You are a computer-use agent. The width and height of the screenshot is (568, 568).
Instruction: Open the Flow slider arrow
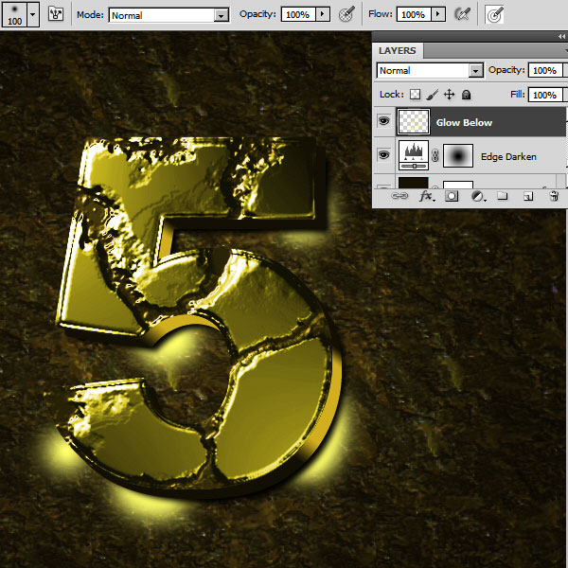[x=438, y=15]
